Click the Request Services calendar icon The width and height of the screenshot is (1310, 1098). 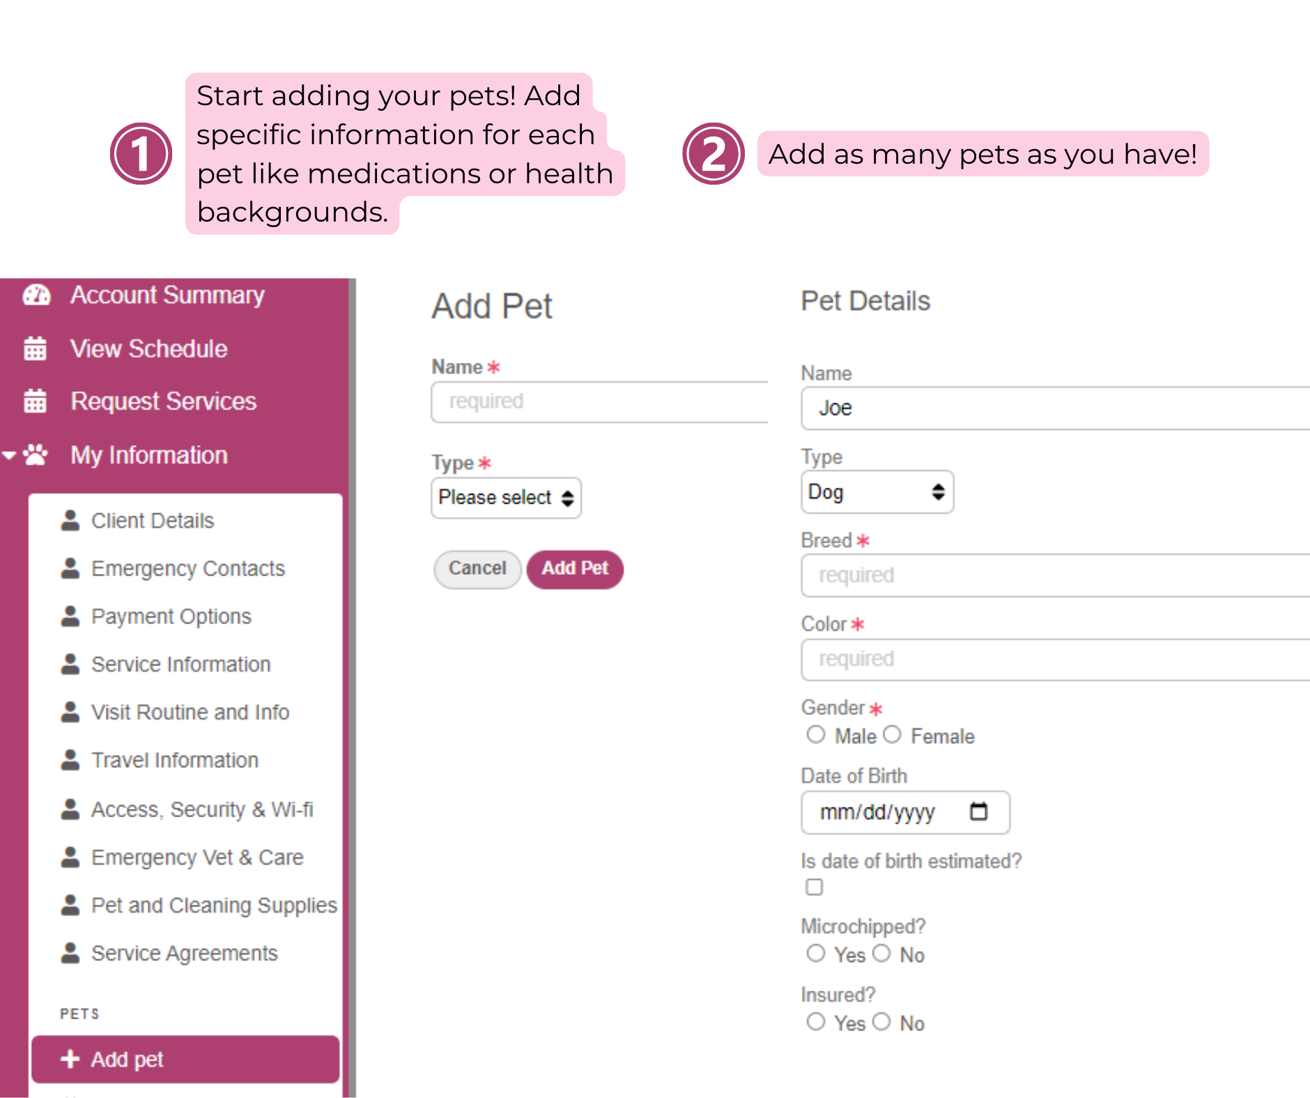coord(36,401)
